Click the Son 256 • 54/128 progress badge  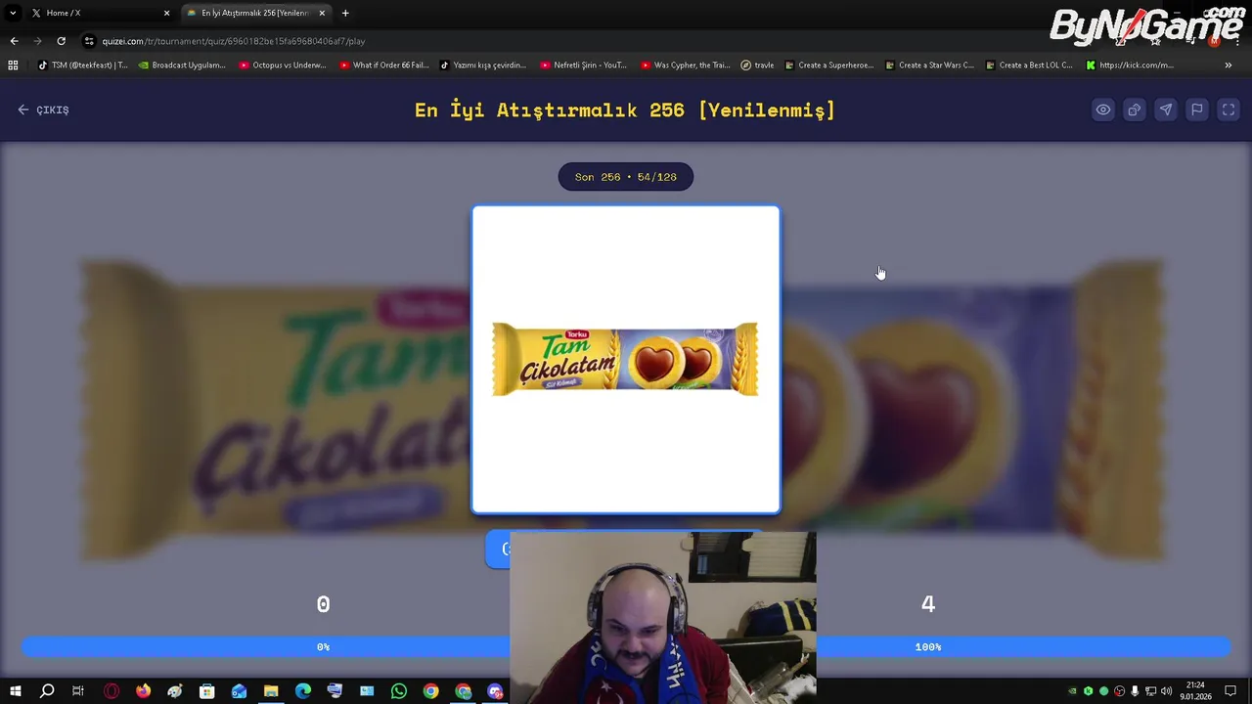tap(626, 177)
